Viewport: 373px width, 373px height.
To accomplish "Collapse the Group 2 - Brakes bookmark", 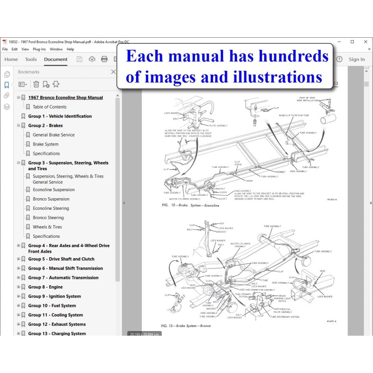I will 19,125.
